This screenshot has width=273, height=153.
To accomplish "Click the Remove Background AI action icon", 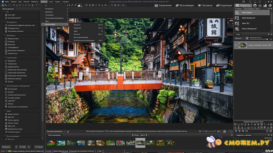I will [237, 29].
